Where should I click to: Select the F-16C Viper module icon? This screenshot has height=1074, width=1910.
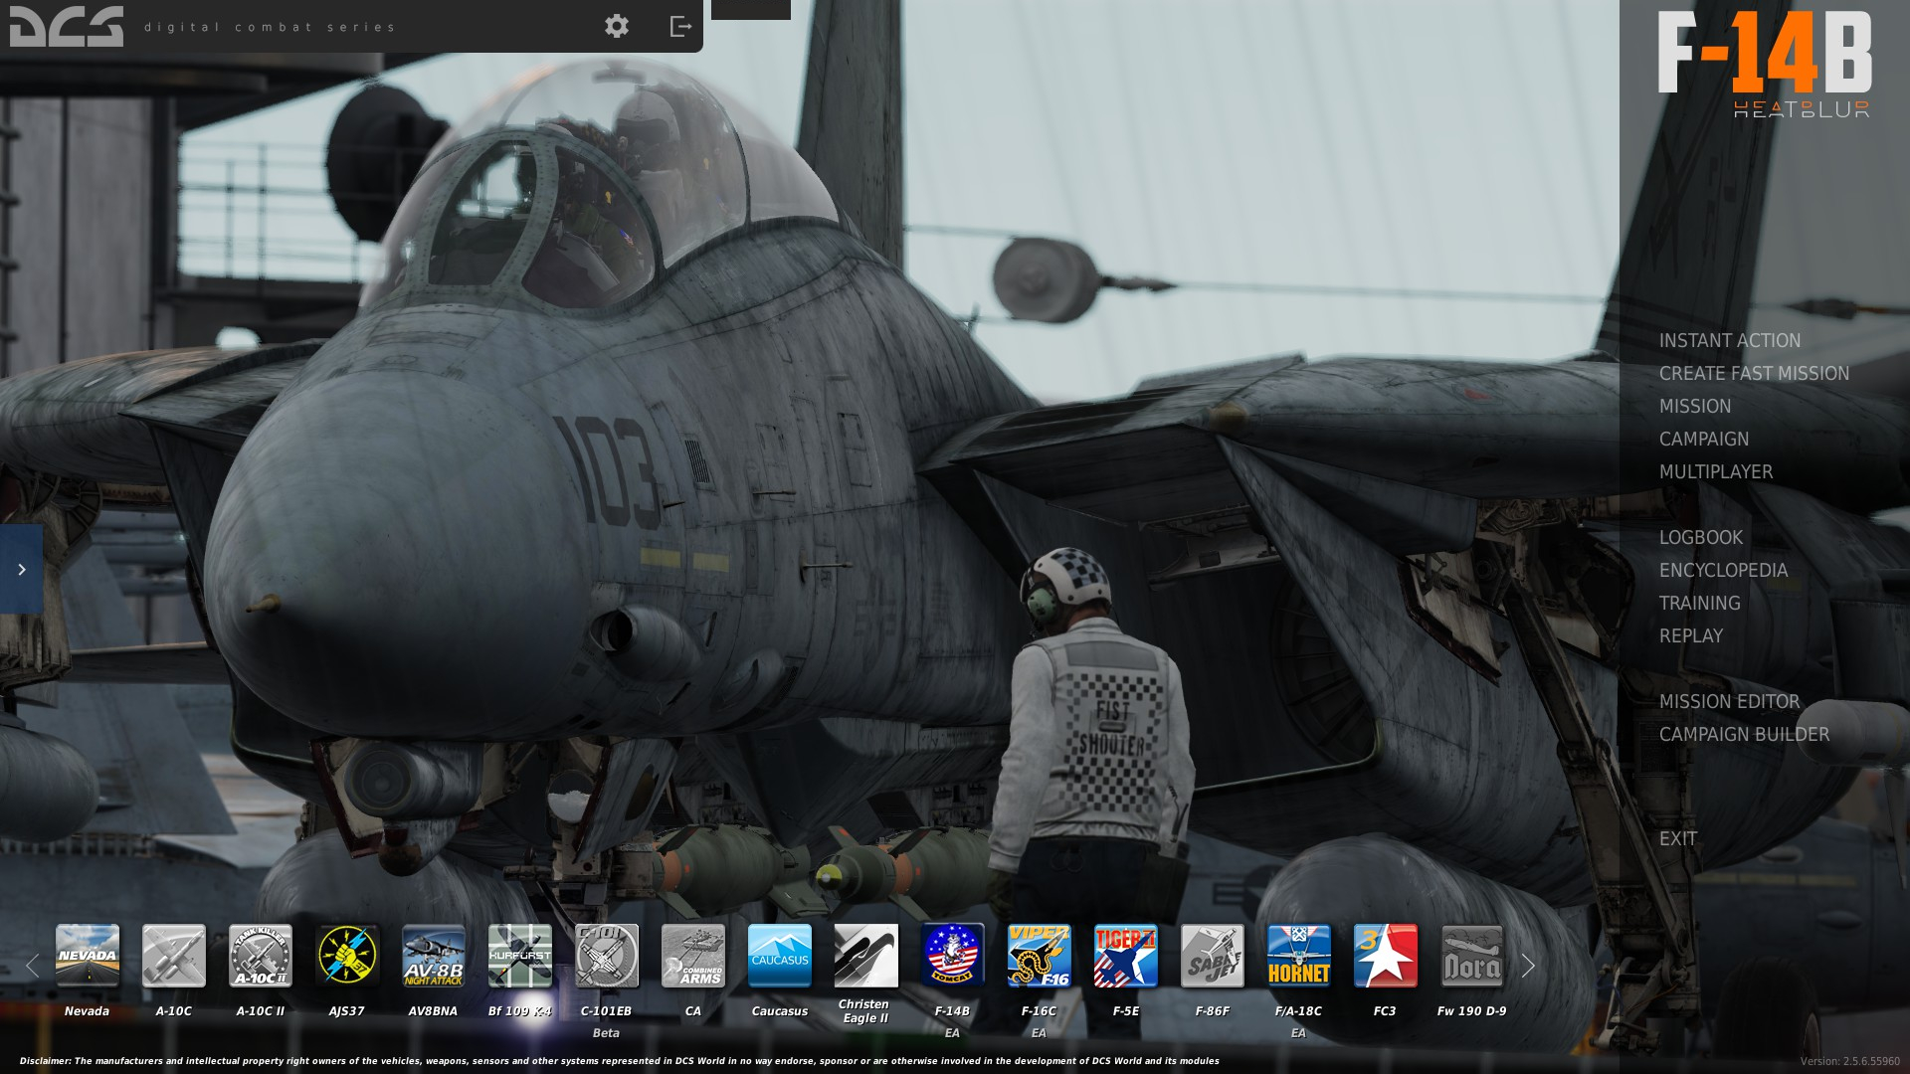[x=1040, y=956]
